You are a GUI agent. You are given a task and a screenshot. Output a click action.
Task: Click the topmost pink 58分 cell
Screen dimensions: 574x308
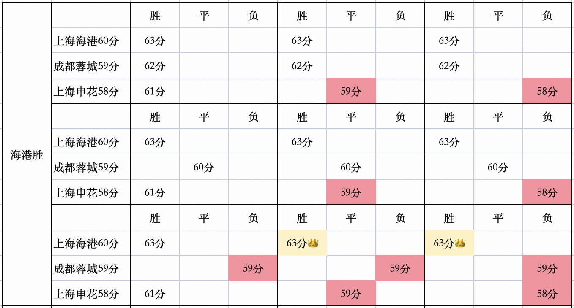pyautogui.click(x=547, y=91)
